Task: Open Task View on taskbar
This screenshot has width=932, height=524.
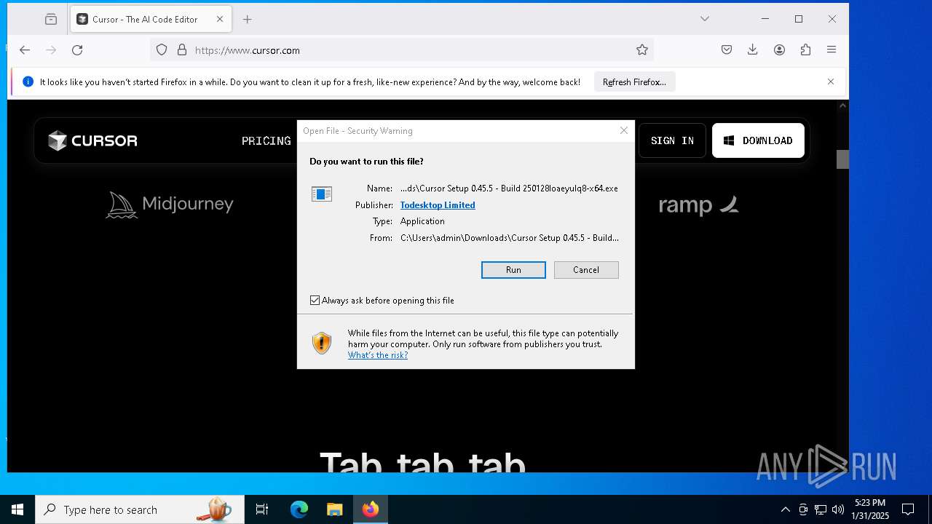Action: coord(262,509)
